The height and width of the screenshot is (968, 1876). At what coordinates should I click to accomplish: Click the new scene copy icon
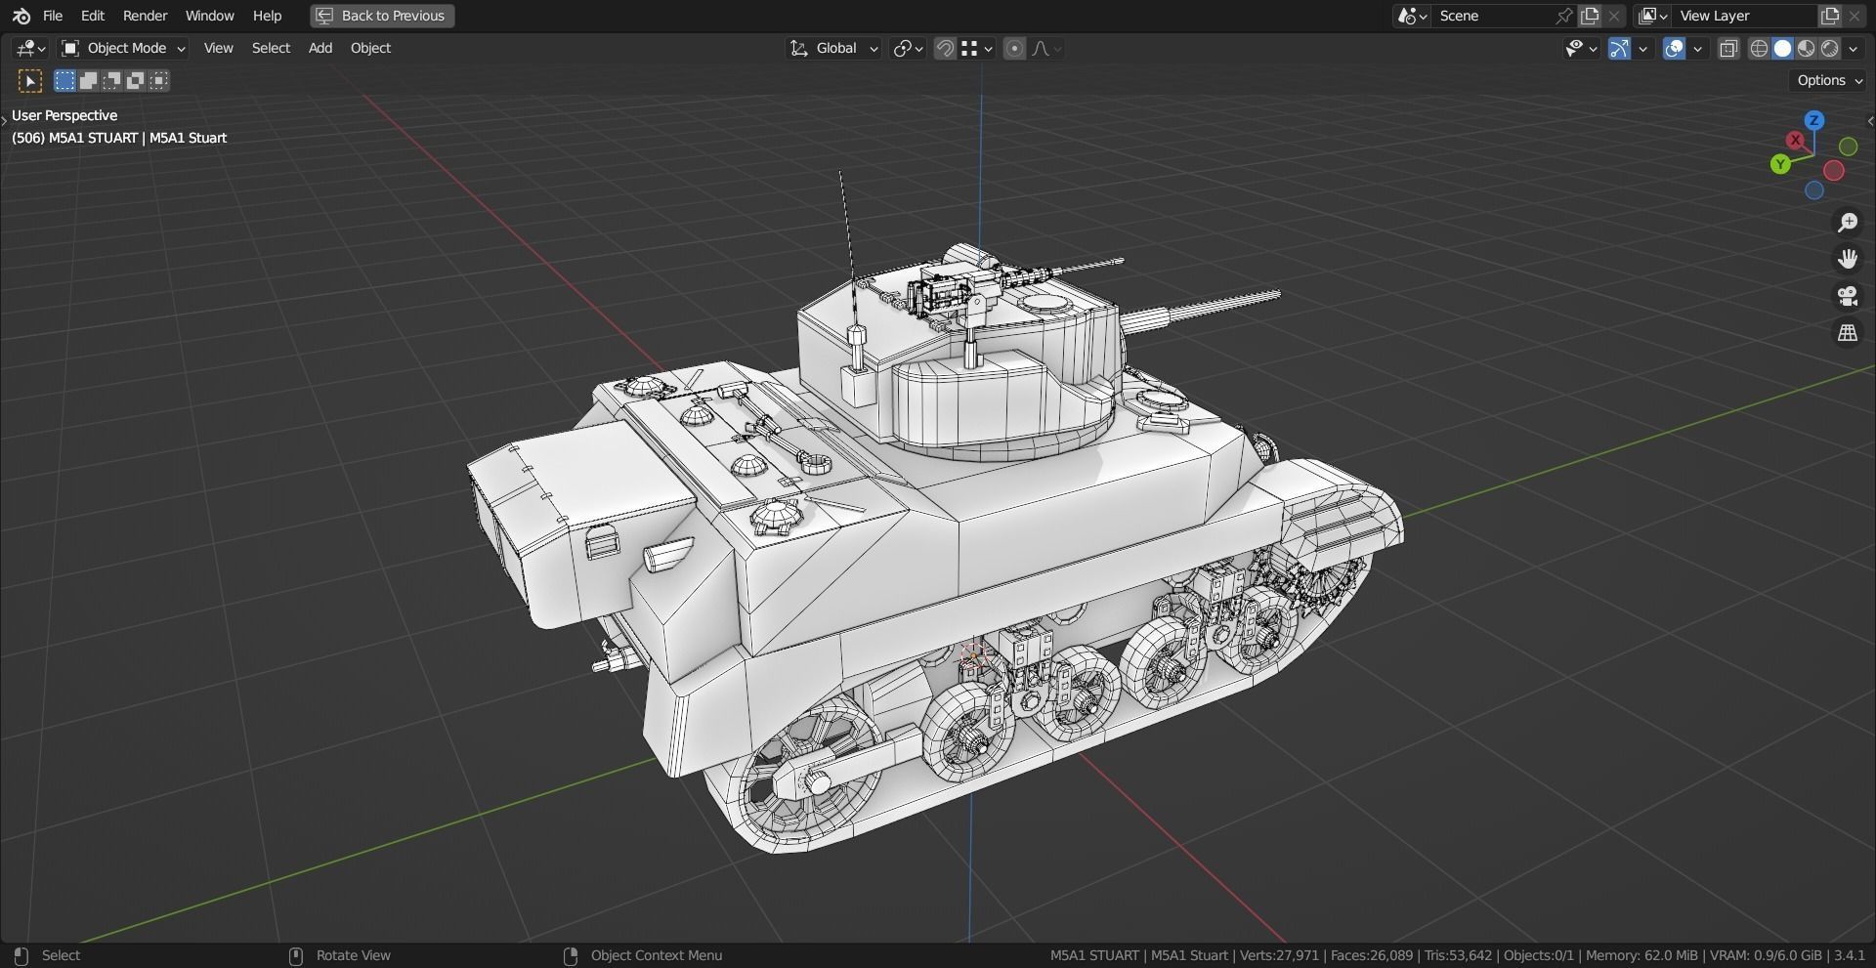pos(1591,16)
